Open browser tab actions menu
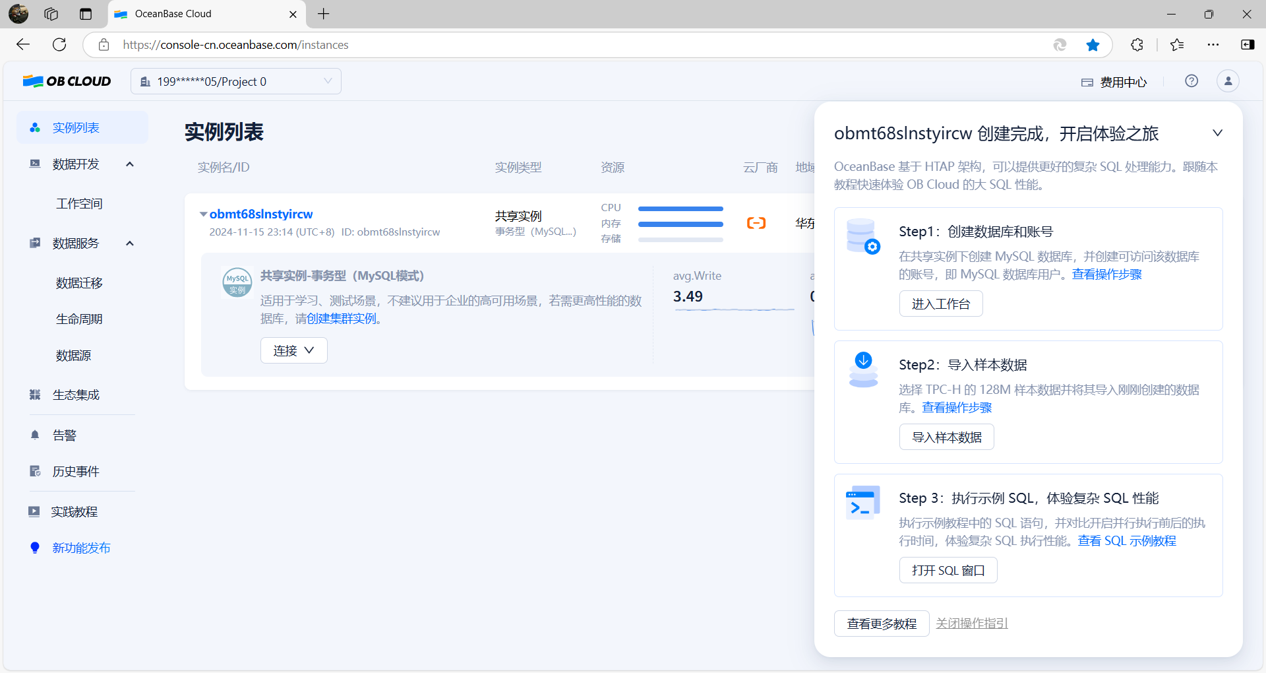Viewport: 1266px width, 673px height. (86, 14)
